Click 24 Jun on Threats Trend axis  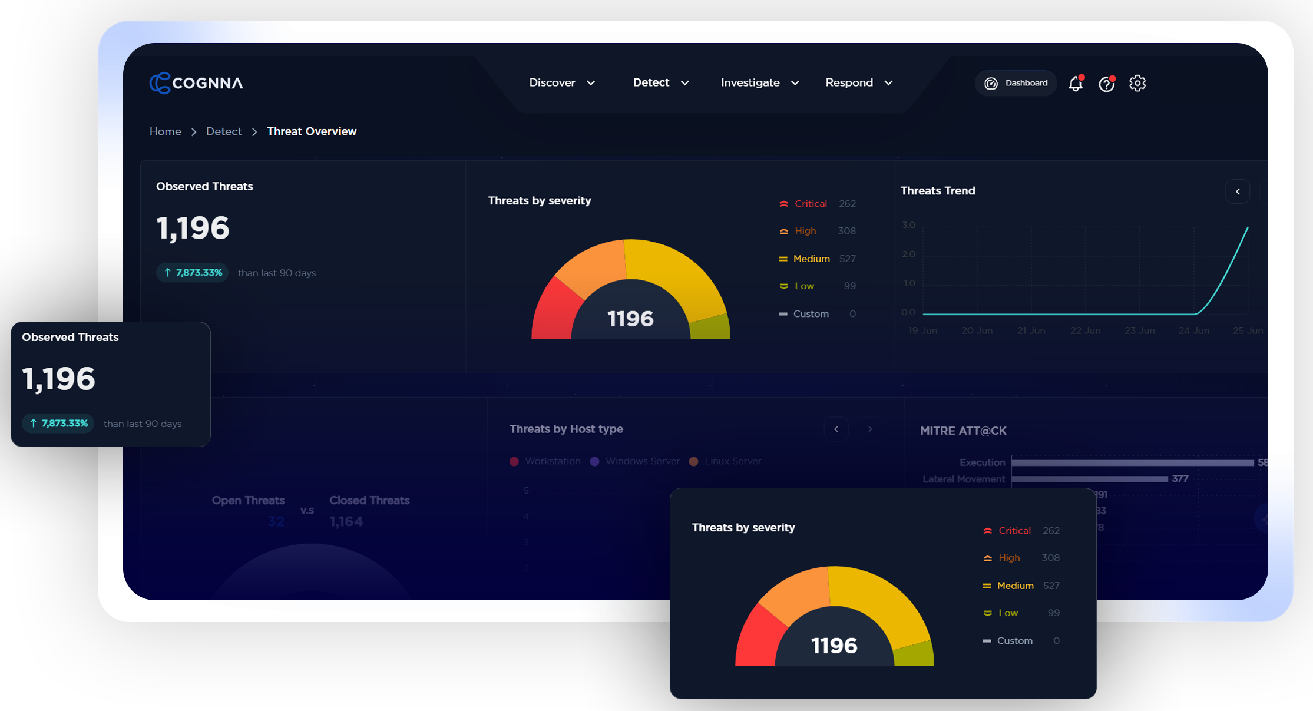point(1193,330)
